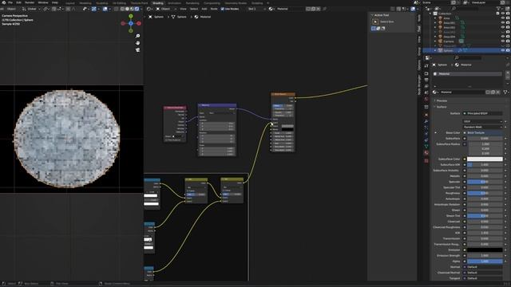This screenshot has width=511, height=287.
Task: Collapse the Active Tool panel
Action: (372, 15)
